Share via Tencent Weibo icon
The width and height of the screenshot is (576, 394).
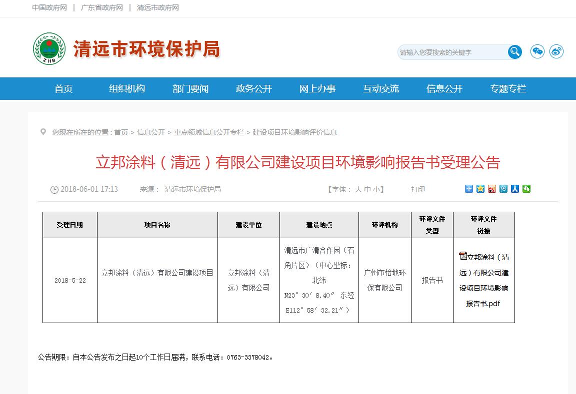point(503,189)
